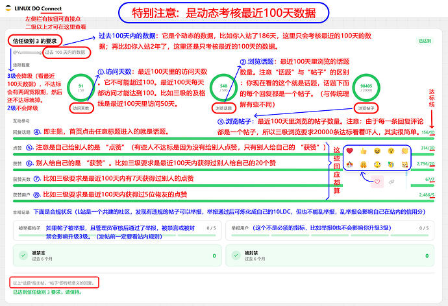This screenshot has width=448, height=306.
Task: Click the 访问天数 label
Action: (81, 108)
